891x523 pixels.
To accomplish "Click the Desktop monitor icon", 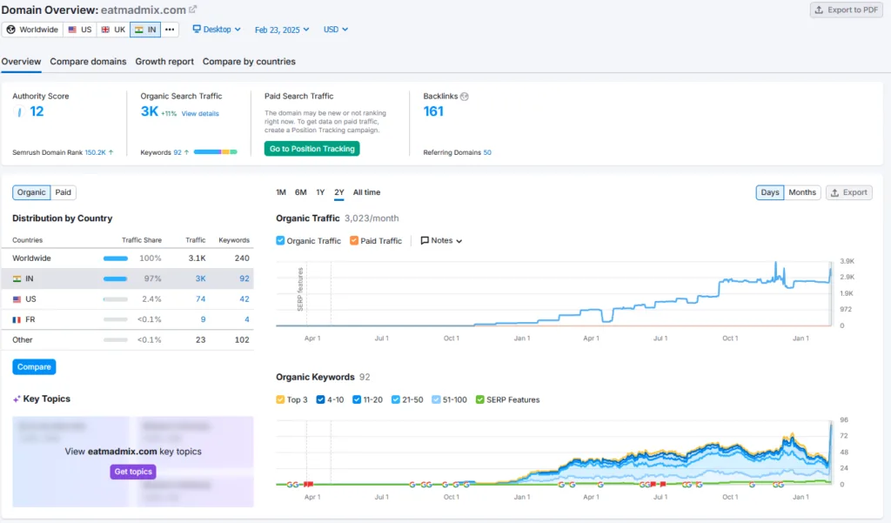I will click(197, 29).
